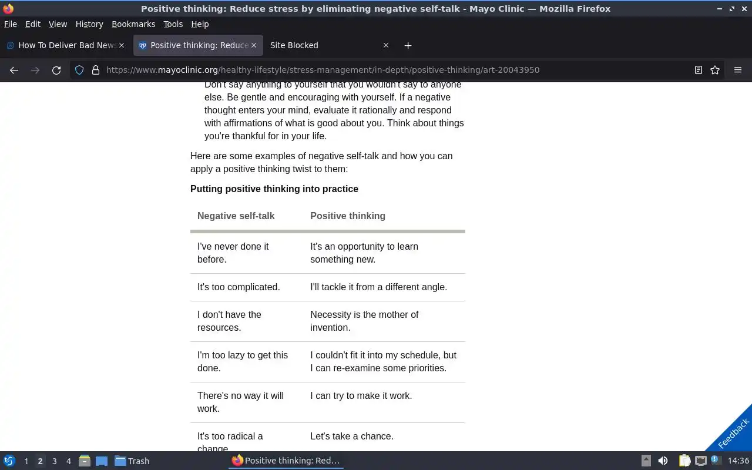Open the Trash folder in taskbar
The height and width of the screenshot is (470, 752).
[132, 461]
